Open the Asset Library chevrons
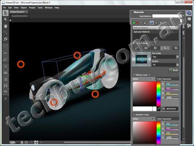 pyautogui.click(x=5, y=99)
